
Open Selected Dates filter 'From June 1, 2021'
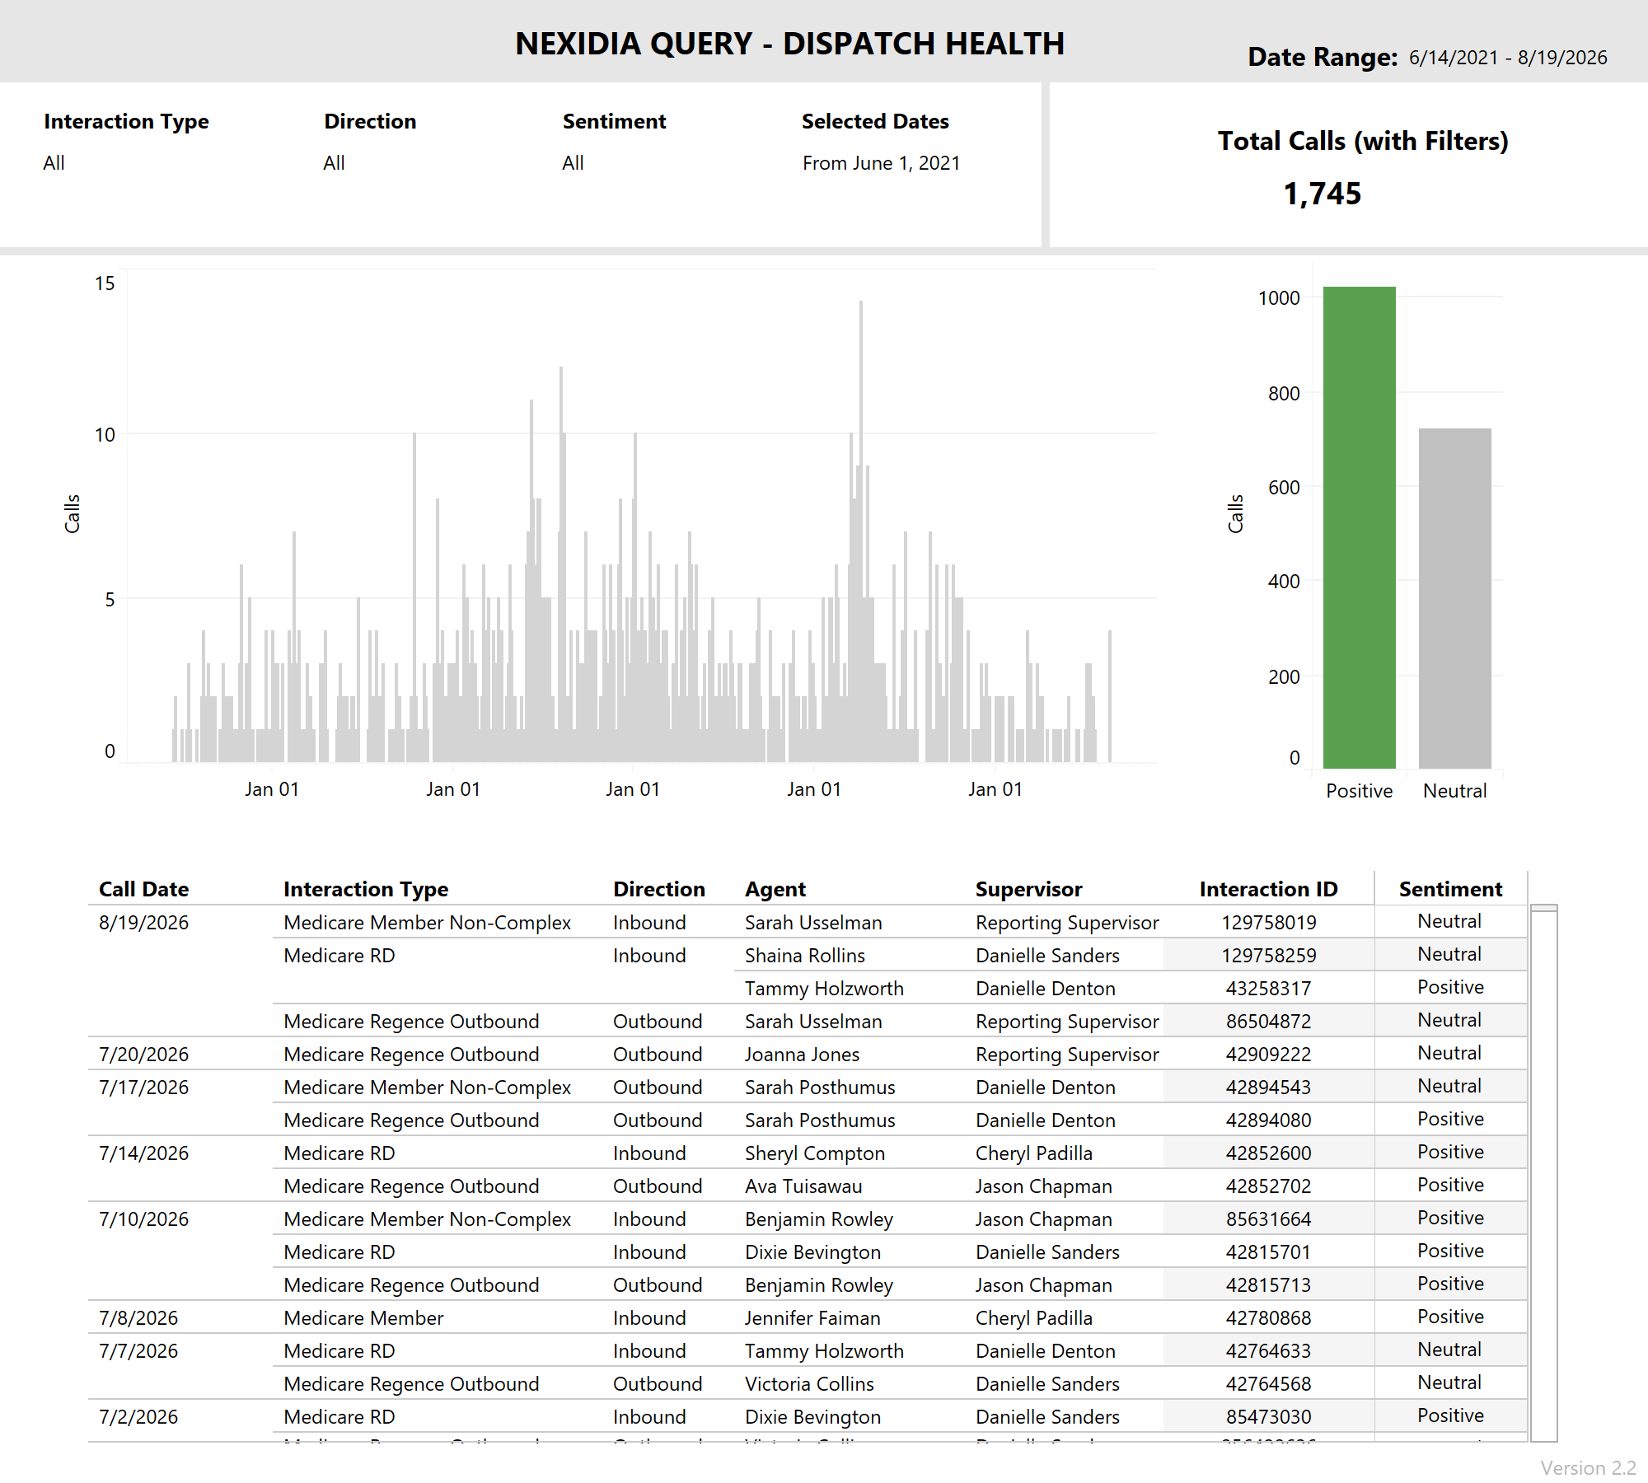(x=881, y=163)
